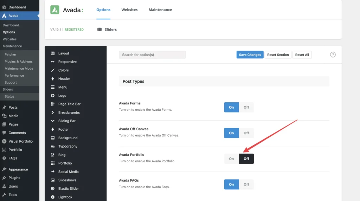Switch Avada FAQs to Off
360x201 pixels.
[246, 184]
